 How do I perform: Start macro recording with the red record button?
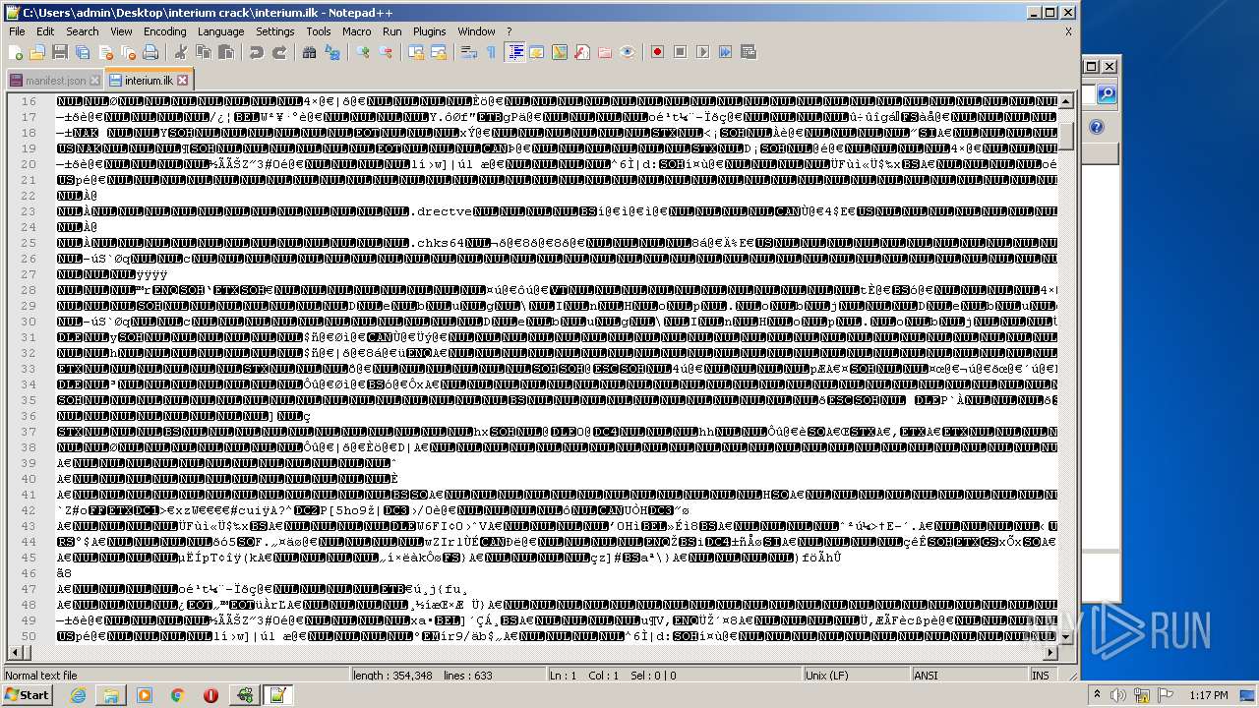coord(657,52)
